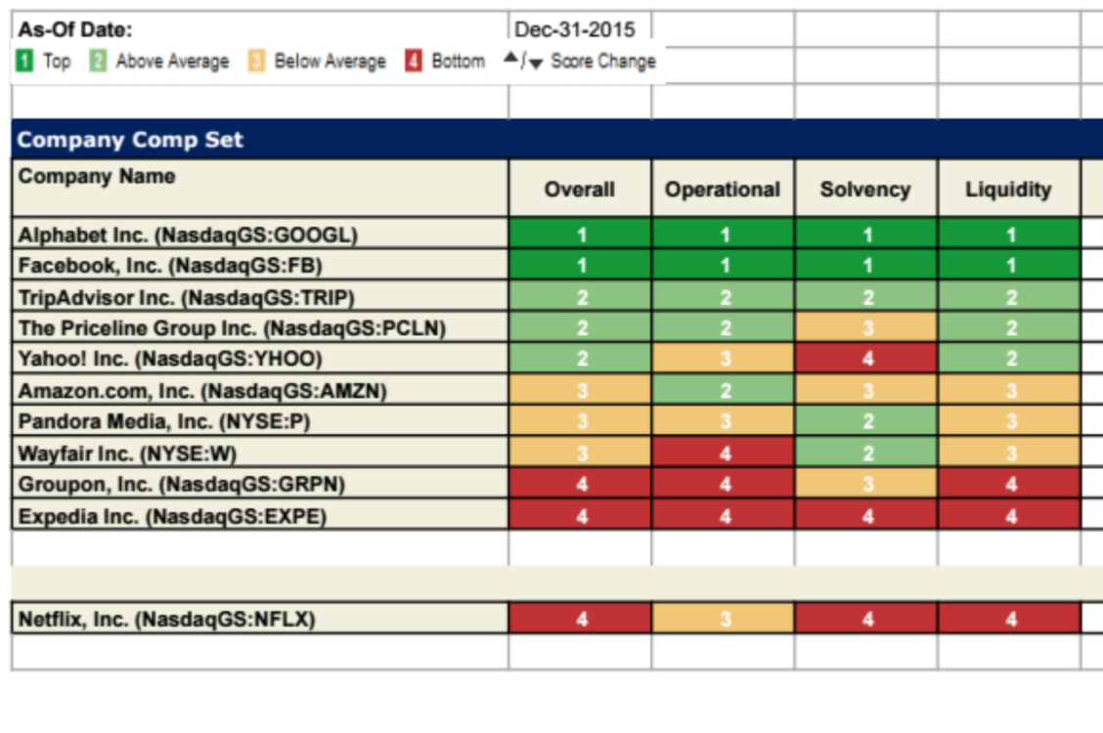Select Wayfair Inc. (NYSE:W) row name
The width and height of the screenshot is (1103, 733).
[x=259, y=453]
